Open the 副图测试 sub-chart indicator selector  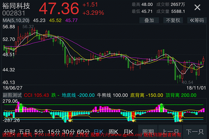point(12,95)
